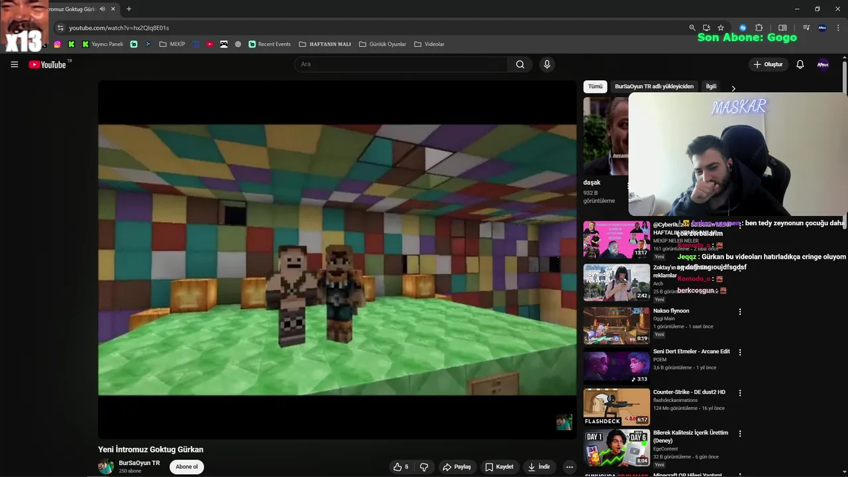Click the address bar URL

click(x=119, y=28)
